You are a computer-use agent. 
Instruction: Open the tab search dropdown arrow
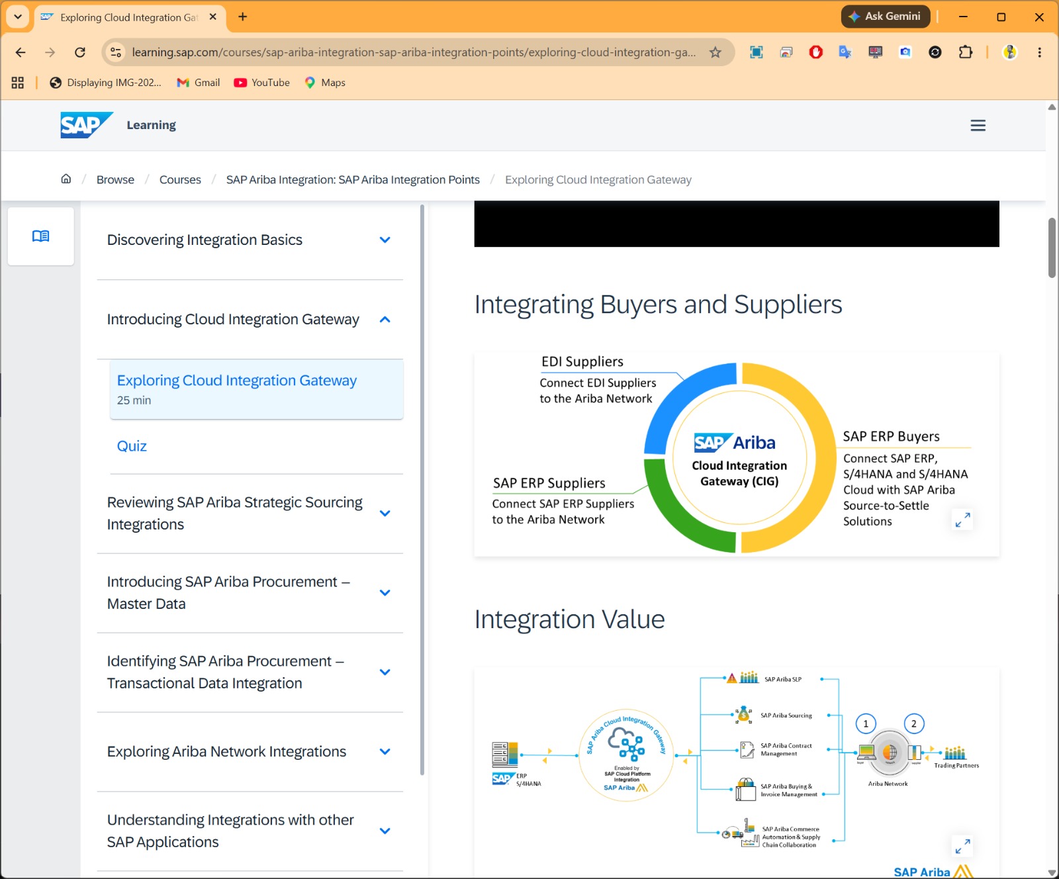pos(18,17)
